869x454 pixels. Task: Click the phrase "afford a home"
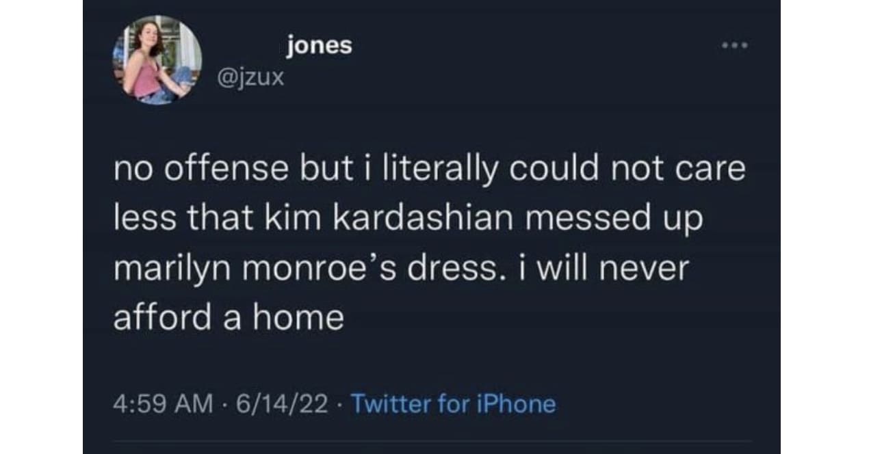pos(228,318)
